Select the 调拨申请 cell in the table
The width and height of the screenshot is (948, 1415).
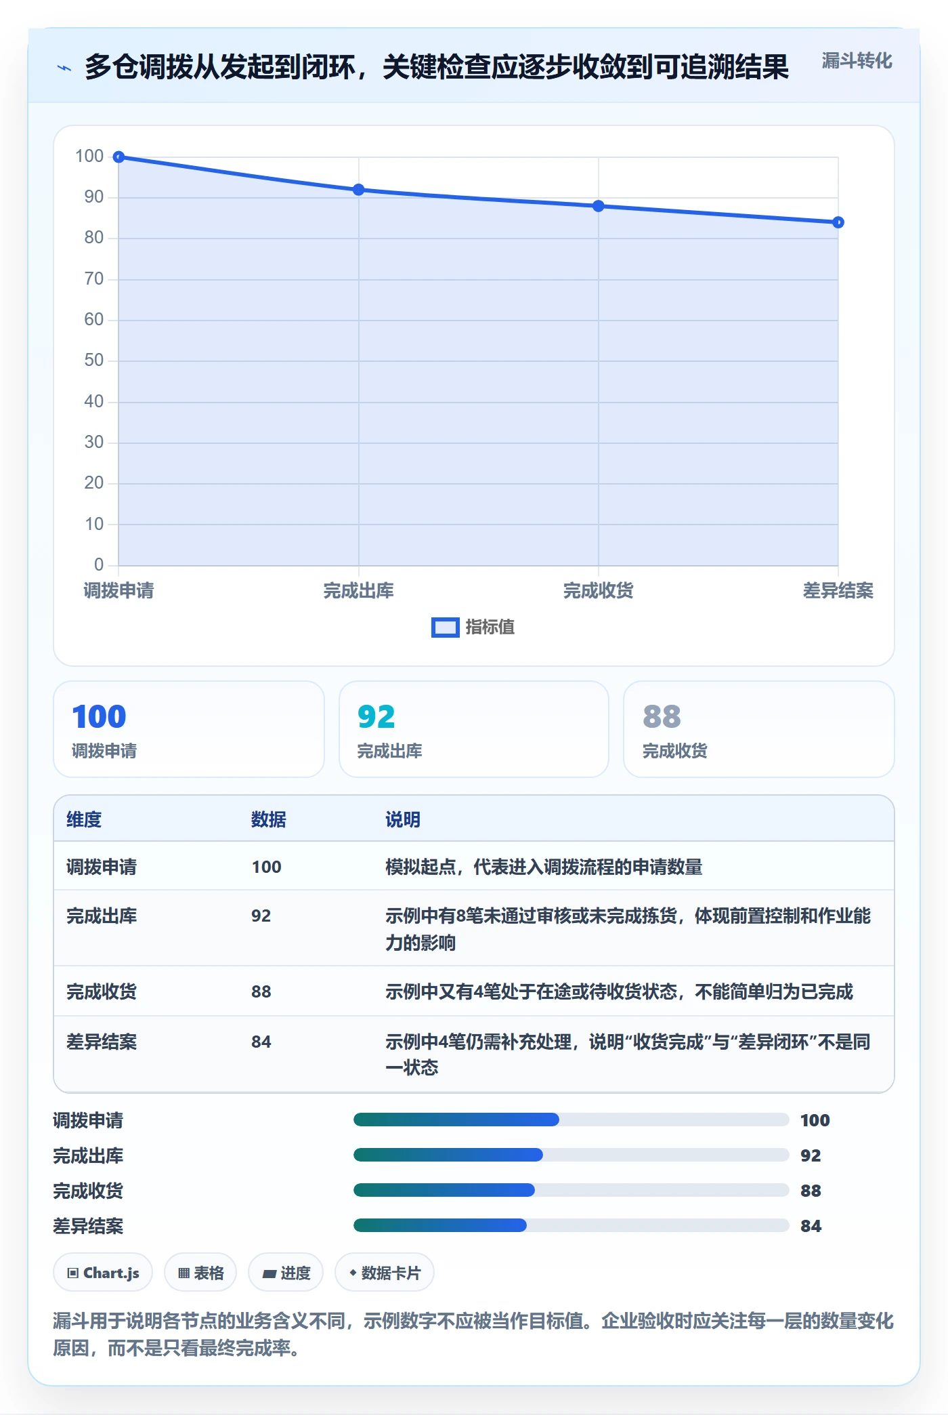click(102, 867)
